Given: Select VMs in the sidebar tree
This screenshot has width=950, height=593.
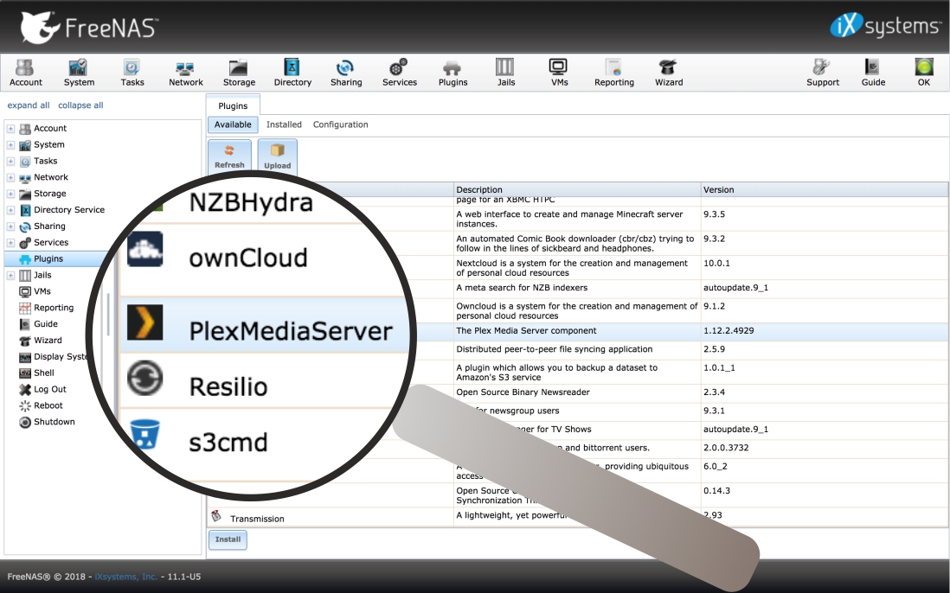Looking at the screenshot, I should pyautogui.click(x=42, y=291).
